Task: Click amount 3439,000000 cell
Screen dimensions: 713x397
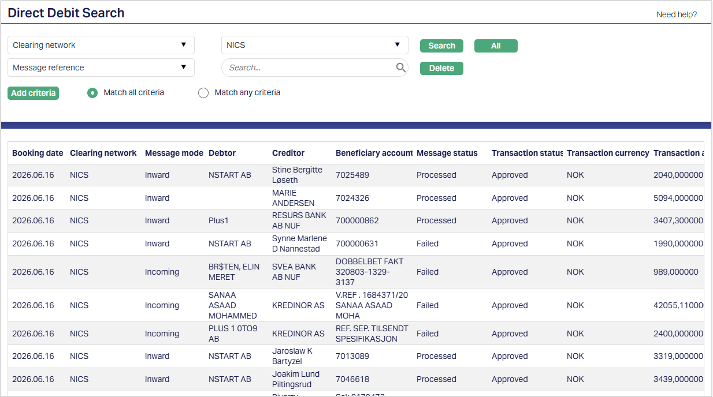Action: tap(678, 379)
